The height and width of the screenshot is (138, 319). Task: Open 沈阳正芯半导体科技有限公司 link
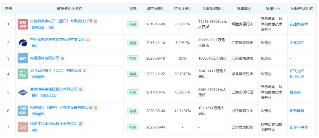point(54,124)
